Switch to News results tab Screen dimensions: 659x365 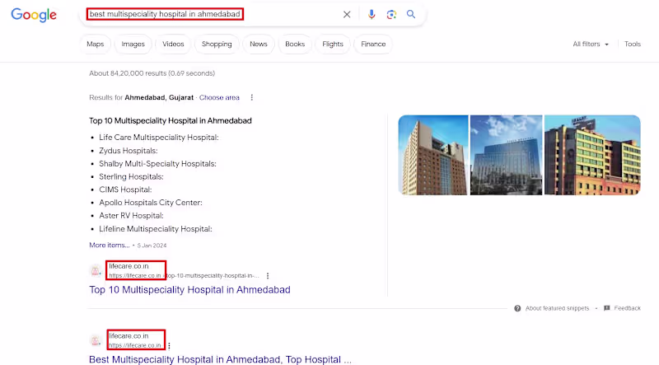pyautogui.click(x=259, y=44)
